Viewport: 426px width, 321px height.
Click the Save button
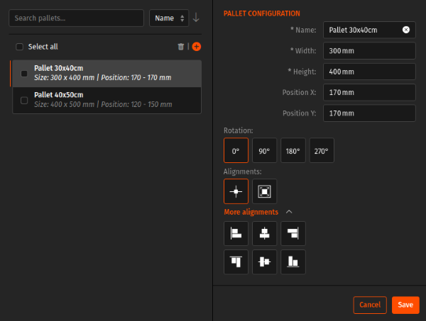pos(405,305)
